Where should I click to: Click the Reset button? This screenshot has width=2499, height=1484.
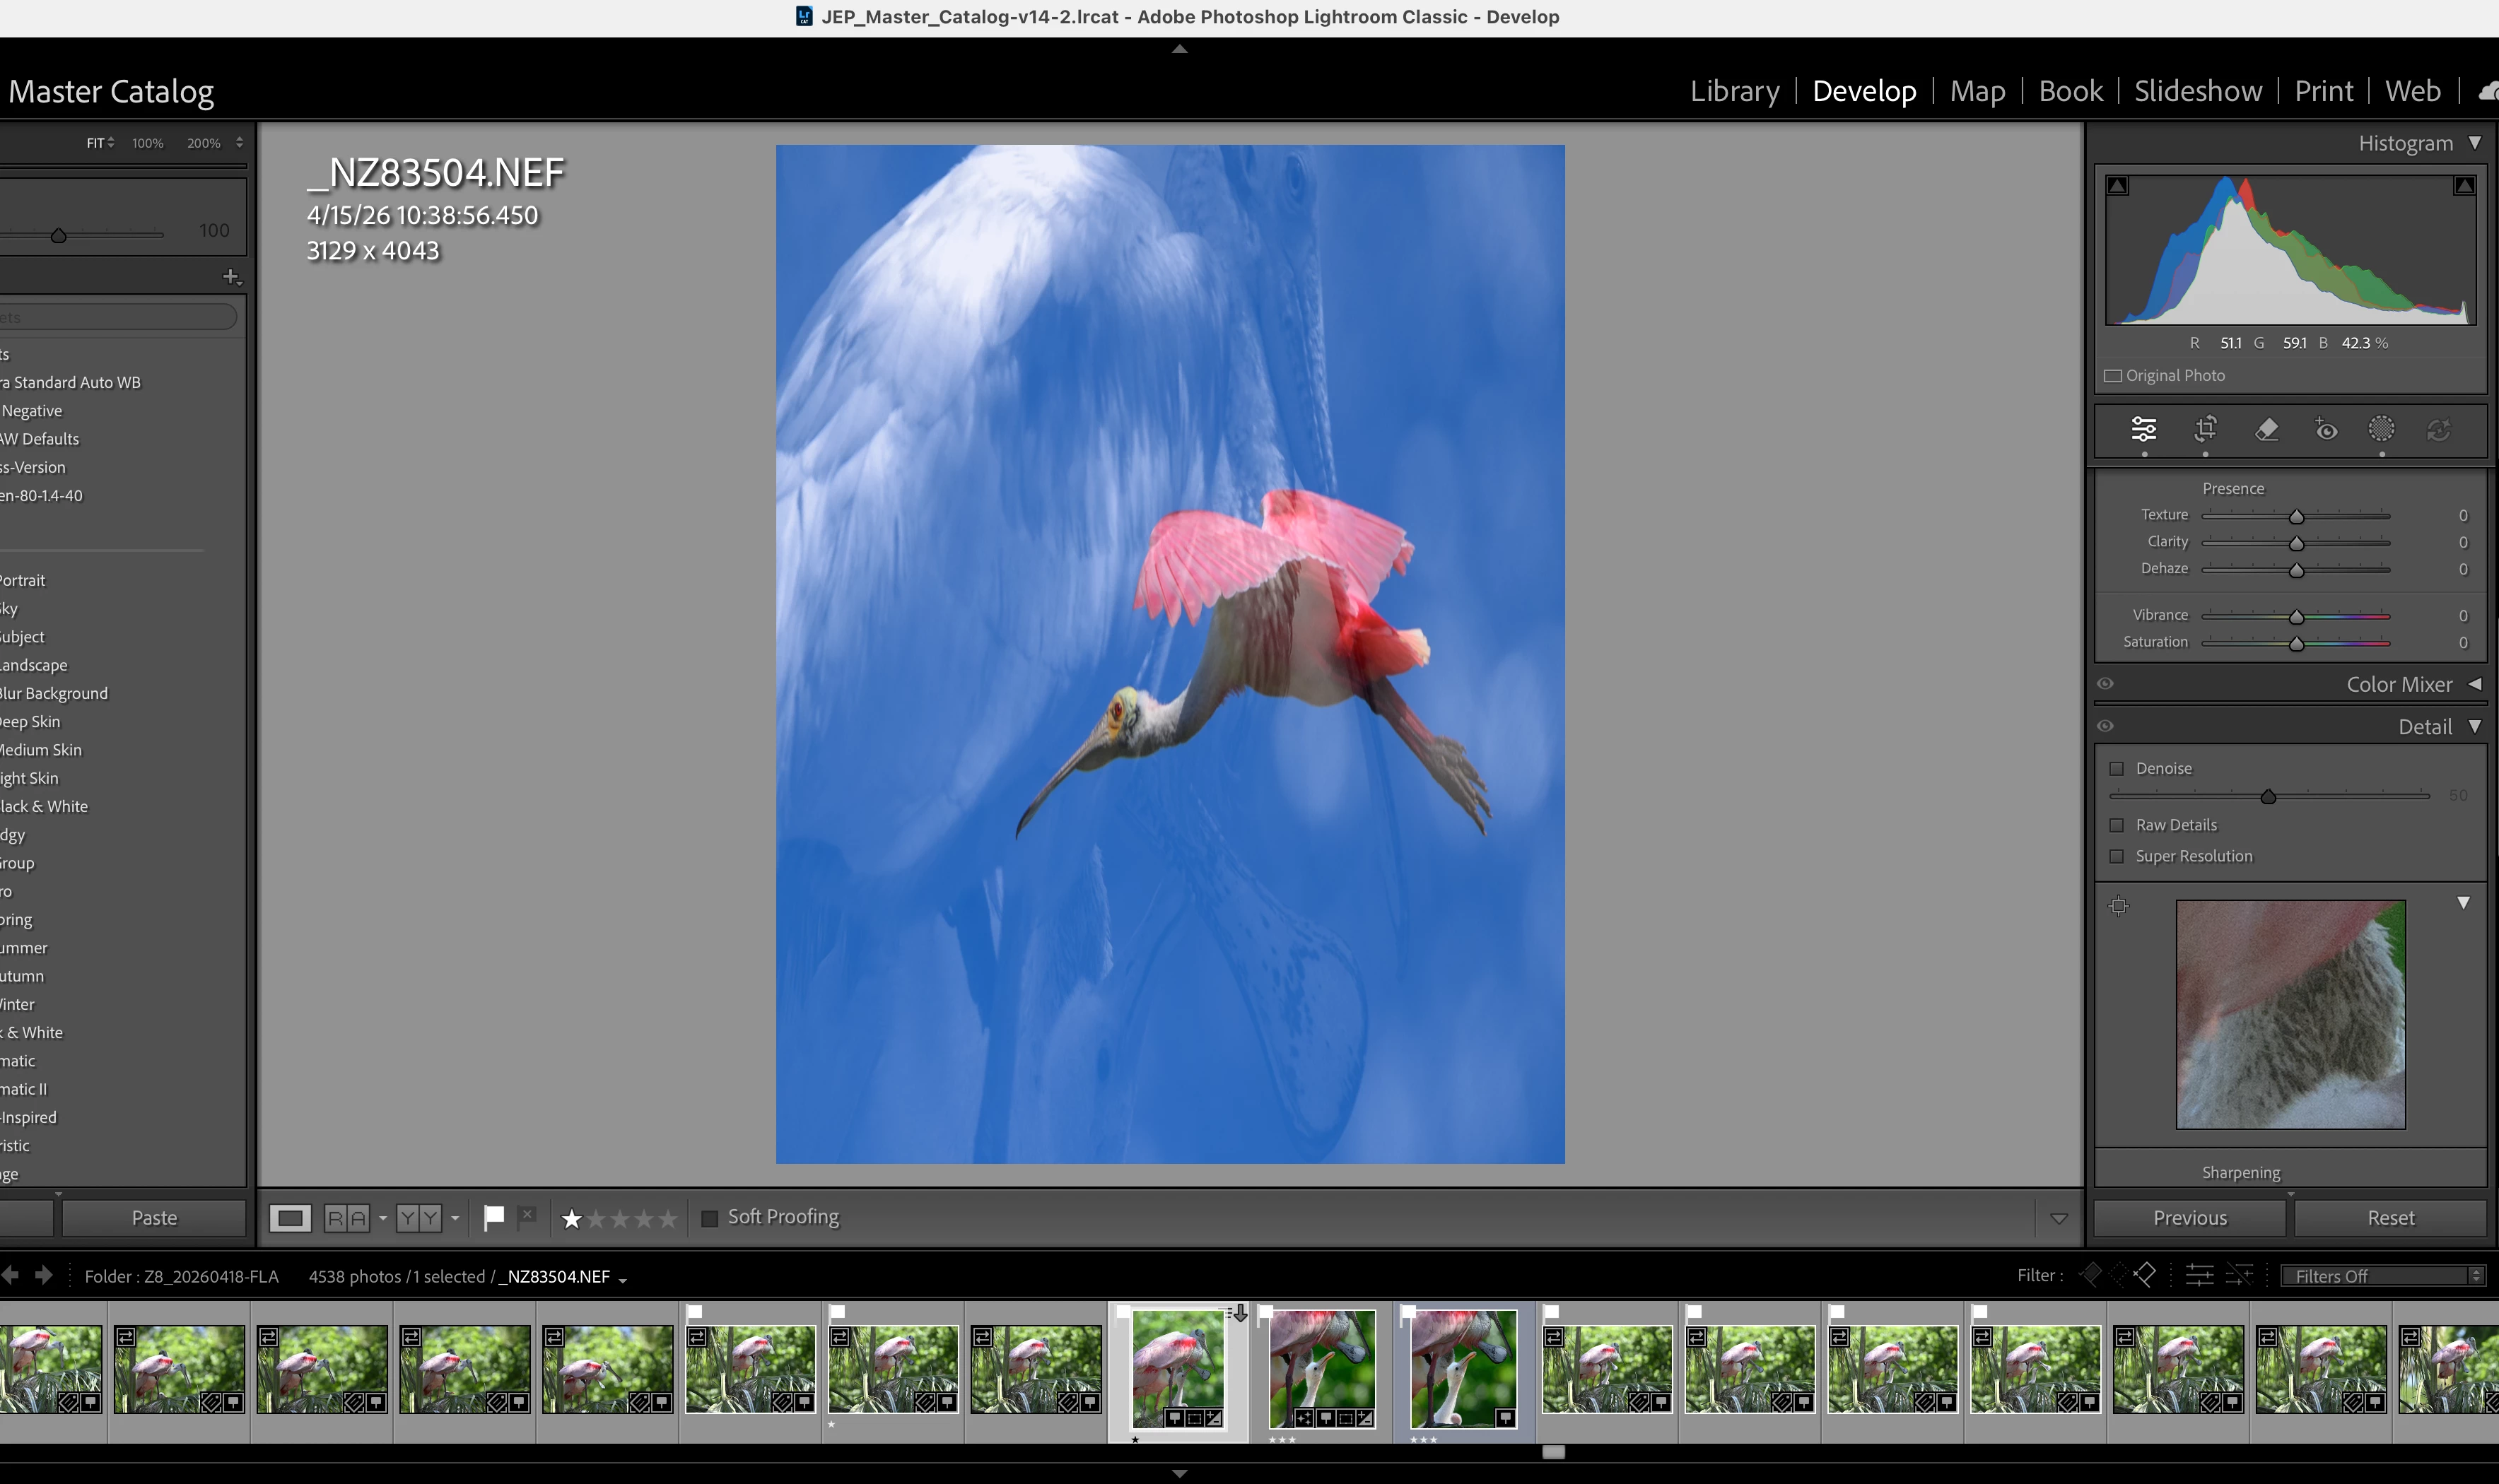coord(2390,1217)
